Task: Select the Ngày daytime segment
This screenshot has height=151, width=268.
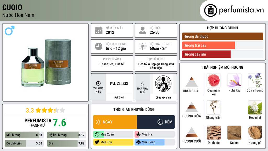Action: point(115,122)
